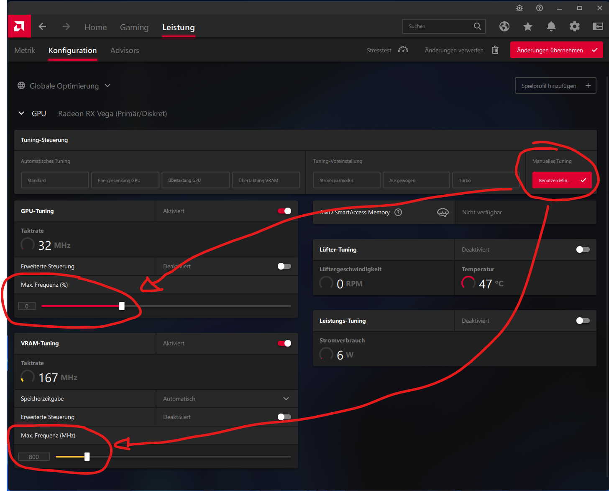609x491 pixels.
Task: Open the Speicherzeitgabe Automatisch dropdown
Action: point(227,398)
